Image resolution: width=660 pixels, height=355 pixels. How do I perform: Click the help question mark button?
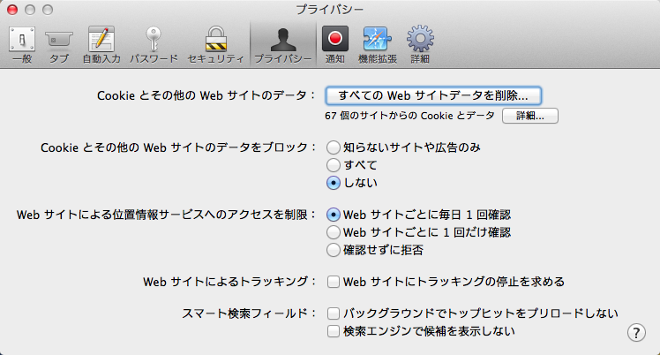(x=636, y=332)
